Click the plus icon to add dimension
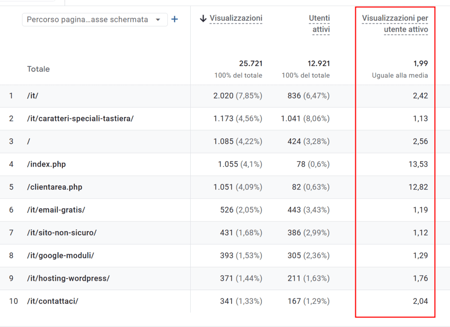This screenshot has width=450, height=327. [x=174, y=19]
